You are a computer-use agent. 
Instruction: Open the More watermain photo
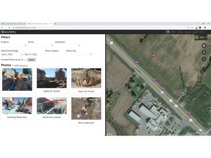(86, 108)
